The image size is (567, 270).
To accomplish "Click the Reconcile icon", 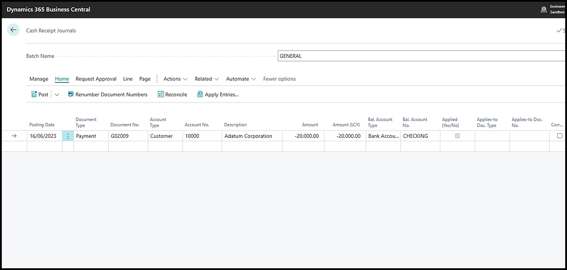I will point(161,94).
